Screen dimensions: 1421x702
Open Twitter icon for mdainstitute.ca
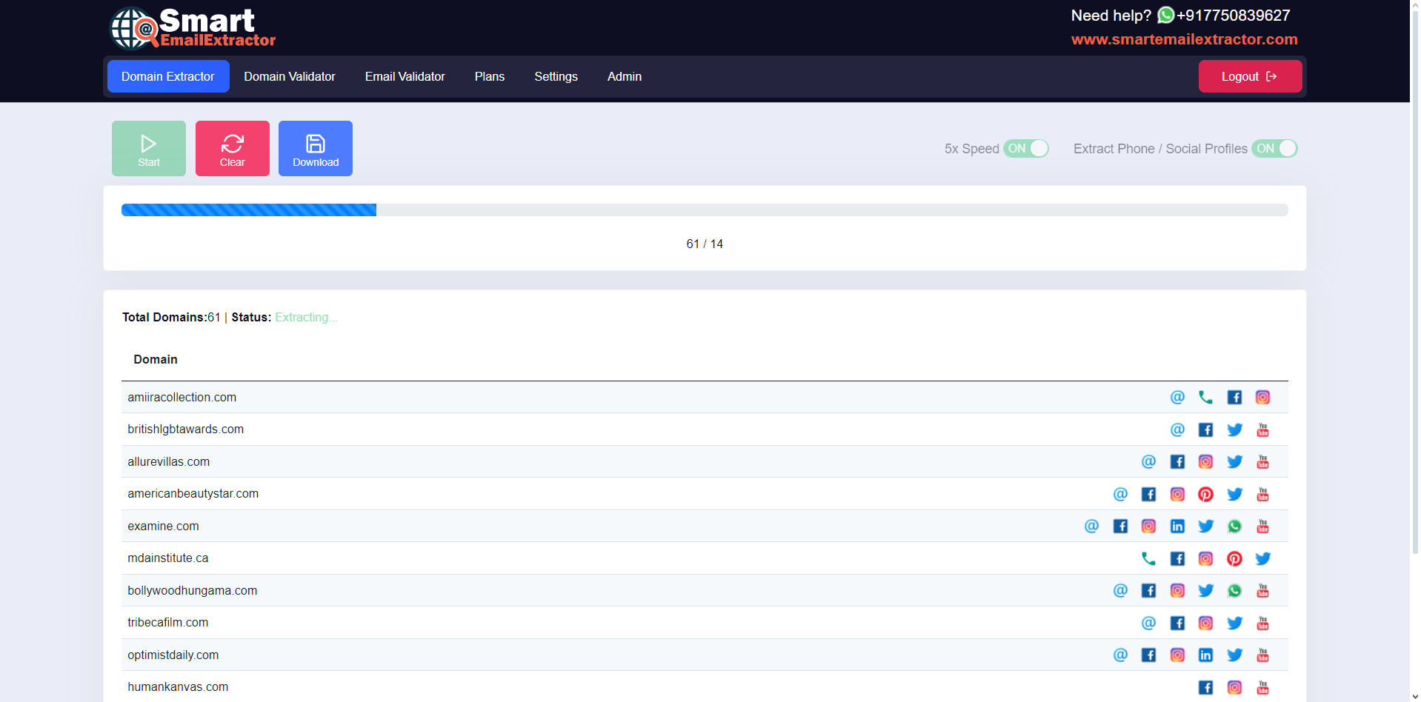(1262, 558)
